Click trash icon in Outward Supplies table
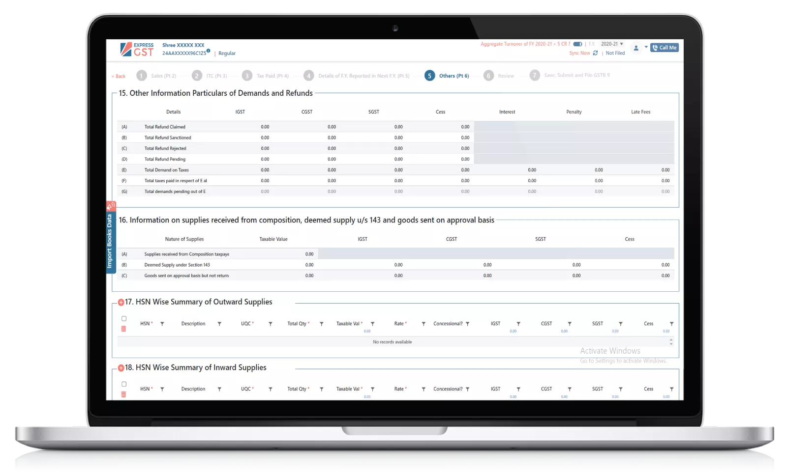The height and width of the screenshot is (474, 787). [123, 329]
